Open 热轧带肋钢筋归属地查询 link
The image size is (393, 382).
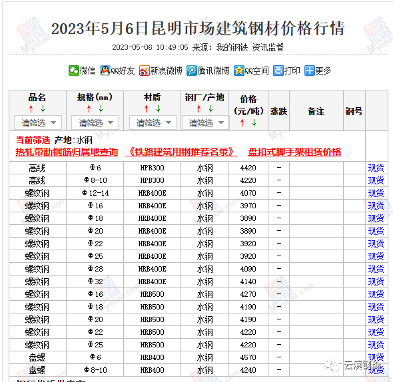pyautogui.click(x=67, y=152)
